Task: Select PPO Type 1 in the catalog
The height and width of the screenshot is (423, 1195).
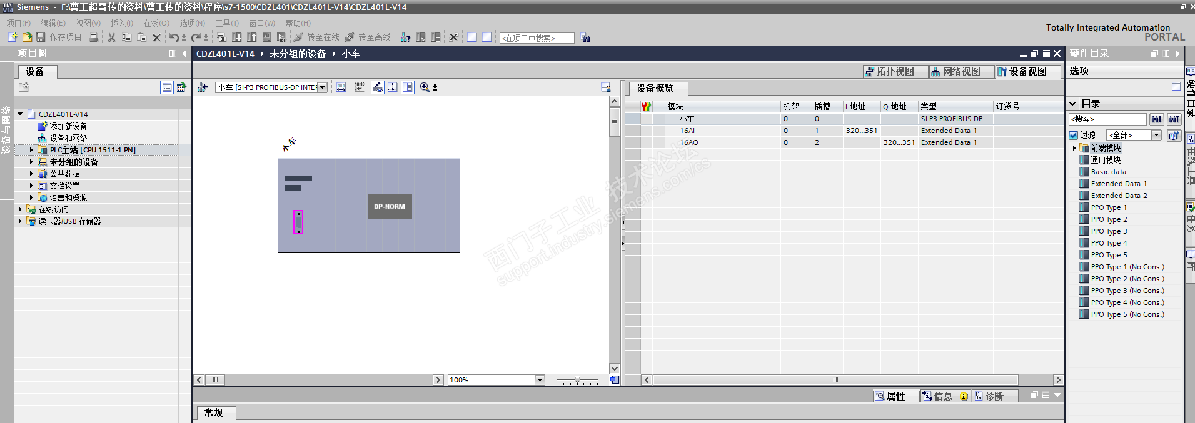Action: (x=1109, y=207)
